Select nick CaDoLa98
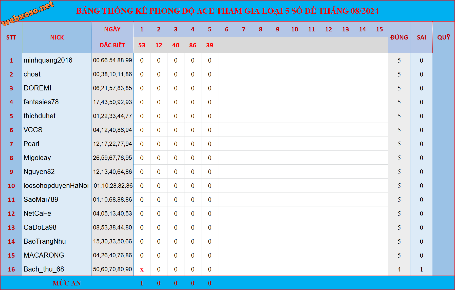 click(40, 227)
